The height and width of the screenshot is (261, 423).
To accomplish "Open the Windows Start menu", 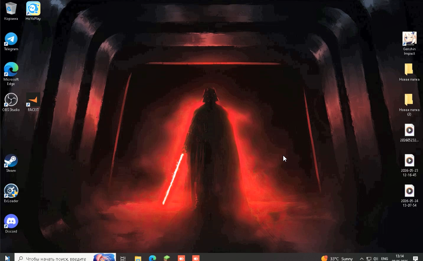I will [7, 258].
